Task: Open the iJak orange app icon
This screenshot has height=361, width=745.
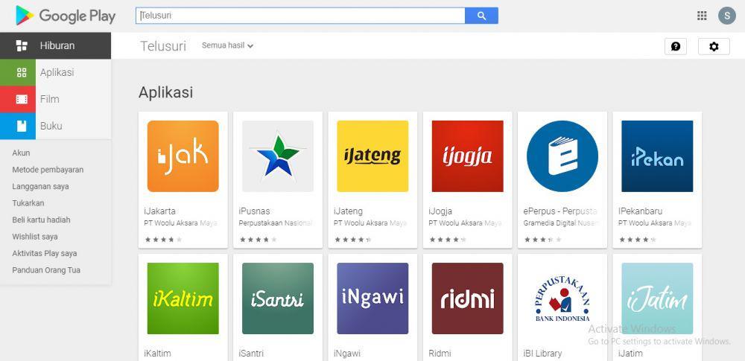Action: pyautogui.click(x=183, y=156)
